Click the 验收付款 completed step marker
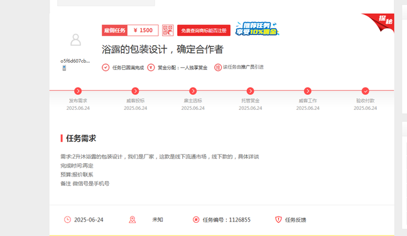This screenshot has height=236, width=407. (365, 91)
